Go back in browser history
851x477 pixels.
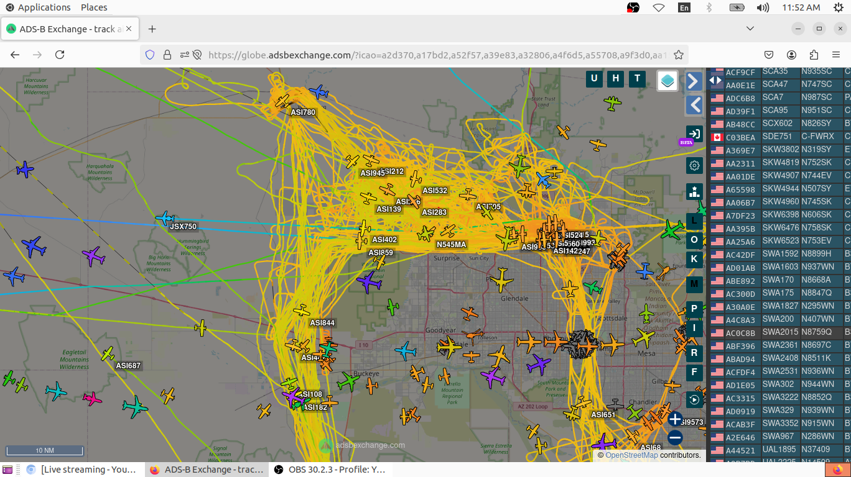[15, 55]
